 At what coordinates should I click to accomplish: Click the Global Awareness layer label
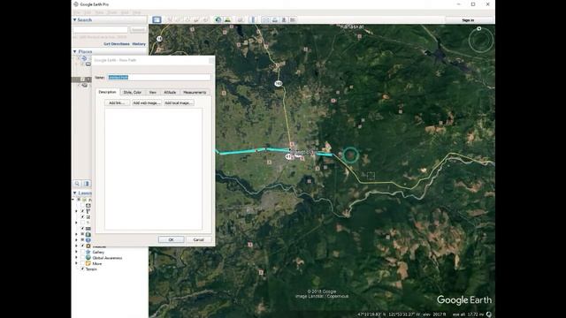(x=107, y=258)
